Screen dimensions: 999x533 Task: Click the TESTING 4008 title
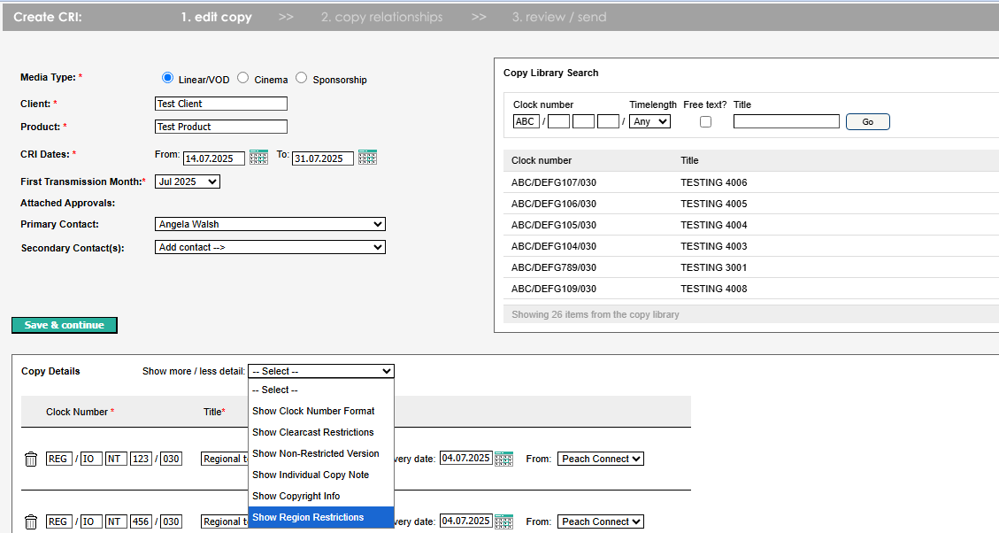tap(713, 289)
